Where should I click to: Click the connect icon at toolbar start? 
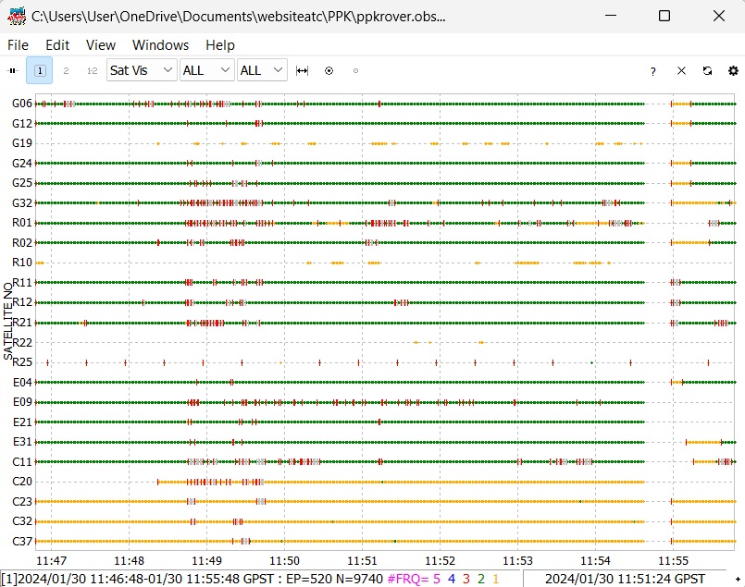pos(13,70)
